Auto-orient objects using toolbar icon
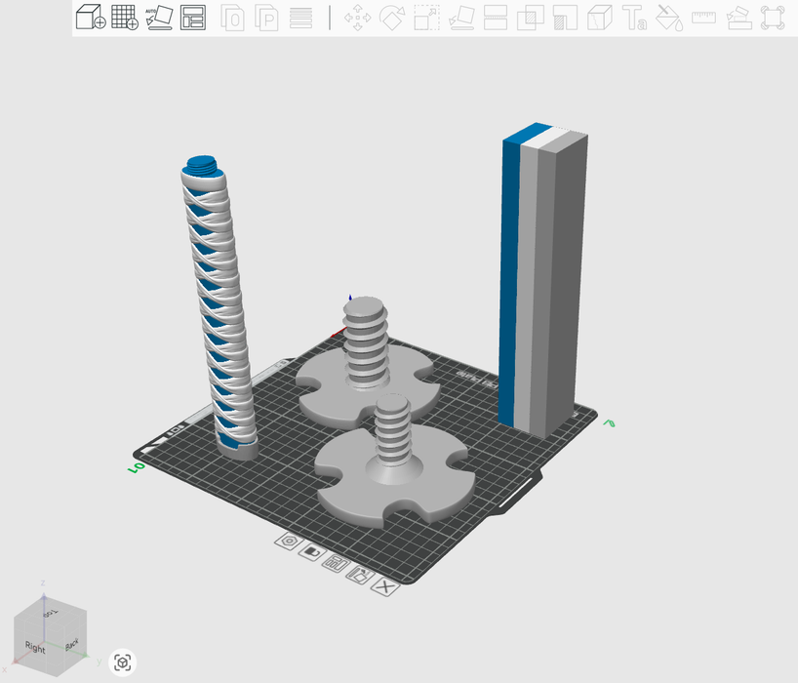Screen dimensions: 798x683 coord(159,18)
